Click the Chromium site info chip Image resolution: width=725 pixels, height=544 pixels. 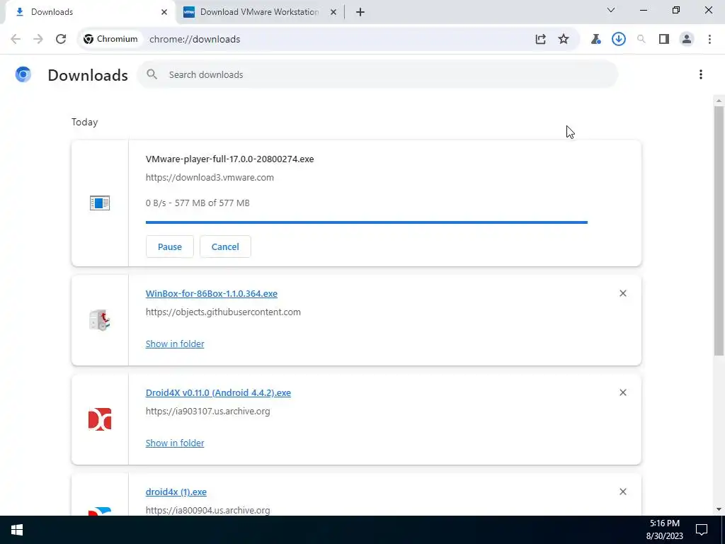111,40
